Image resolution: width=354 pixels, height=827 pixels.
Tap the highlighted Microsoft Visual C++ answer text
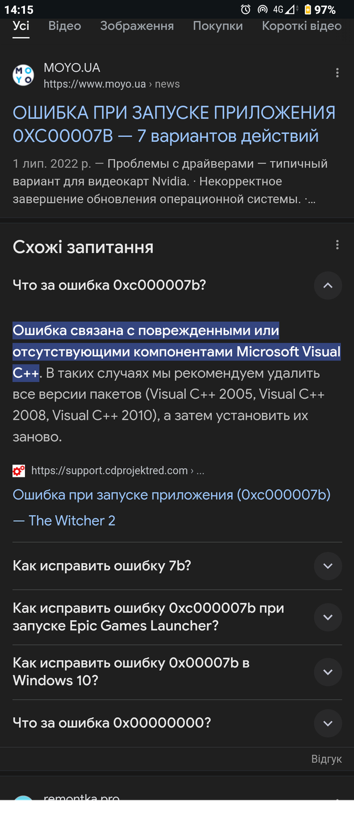176,352
